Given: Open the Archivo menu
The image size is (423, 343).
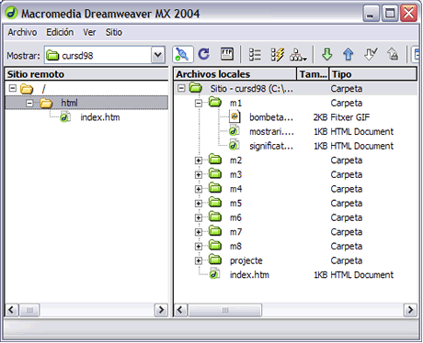Looking at the screenshot, I should 22,32.
